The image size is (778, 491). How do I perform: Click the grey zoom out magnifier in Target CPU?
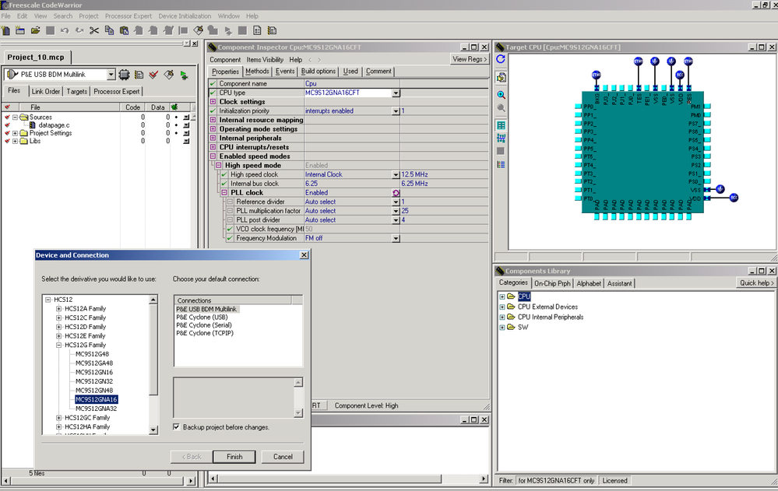[x=501, y=107]
